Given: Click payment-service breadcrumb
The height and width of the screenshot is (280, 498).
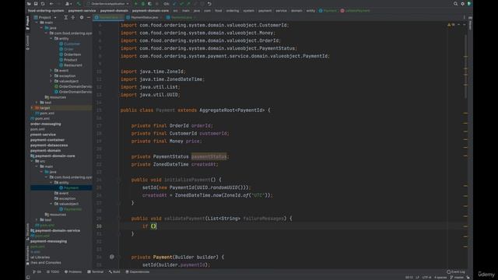Looking at the screenshot, I should click(x=82, y=11).
